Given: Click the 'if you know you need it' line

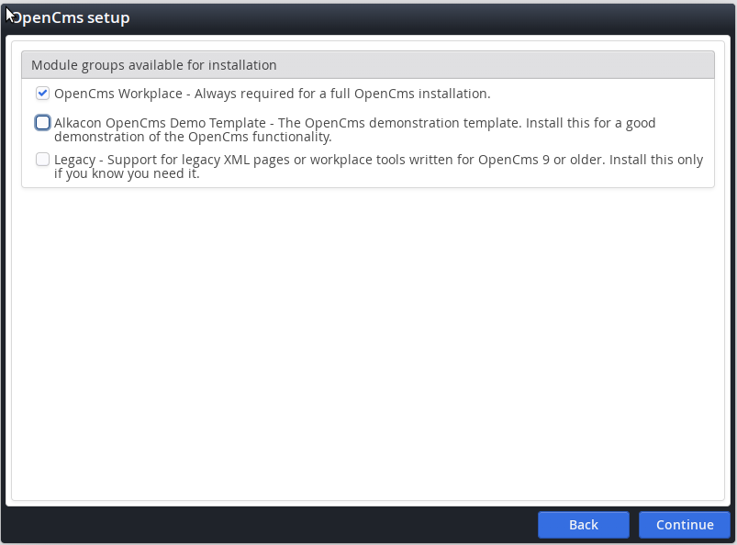Looking at the screenshot, I should pyautogui.click(x=127, y=173).
